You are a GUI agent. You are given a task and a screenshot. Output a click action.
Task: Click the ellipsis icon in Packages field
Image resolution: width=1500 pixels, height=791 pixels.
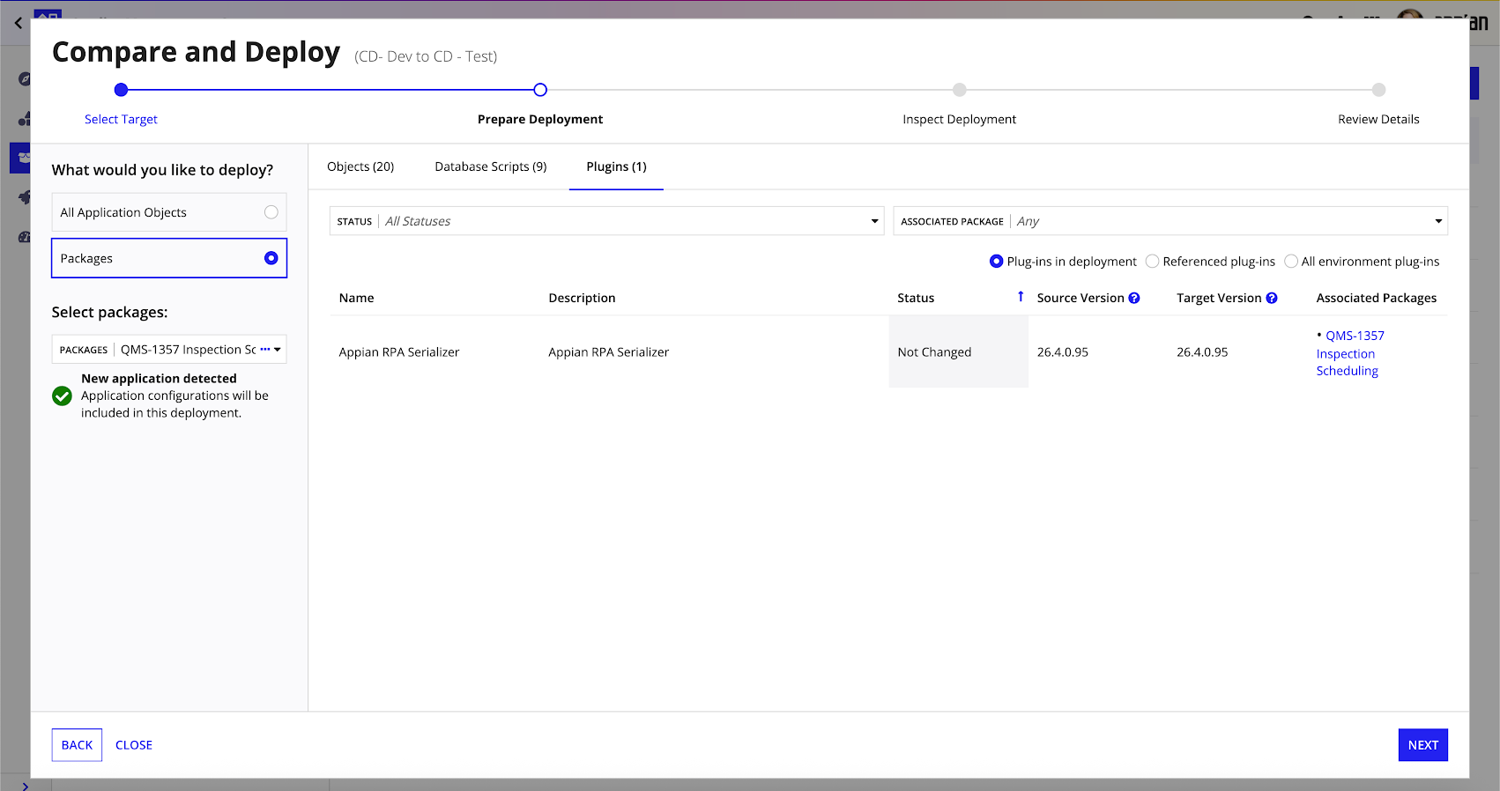[x=264, y=350]
